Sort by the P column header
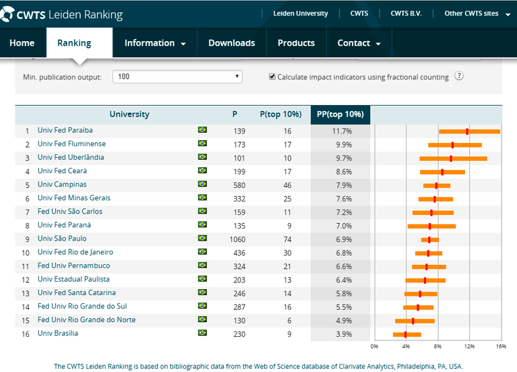517x372 pixels. coord(234,115)
